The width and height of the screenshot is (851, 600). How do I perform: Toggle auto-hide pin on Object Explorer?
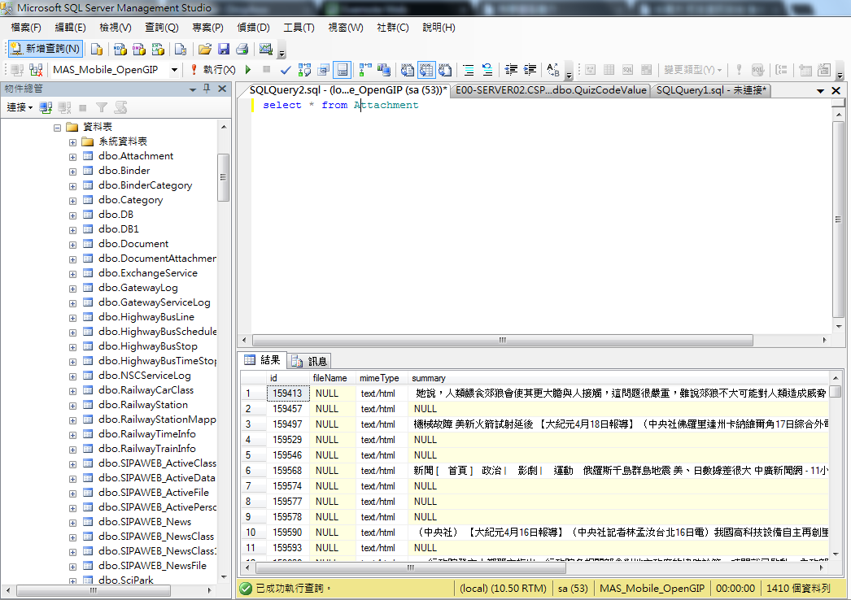[207, 89]
